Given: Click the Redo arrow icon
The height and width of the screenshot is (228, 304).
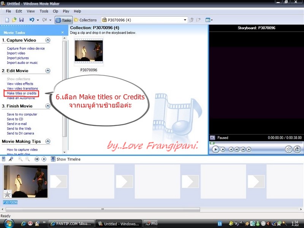Looking at the screenshot, I should point(44,20).
